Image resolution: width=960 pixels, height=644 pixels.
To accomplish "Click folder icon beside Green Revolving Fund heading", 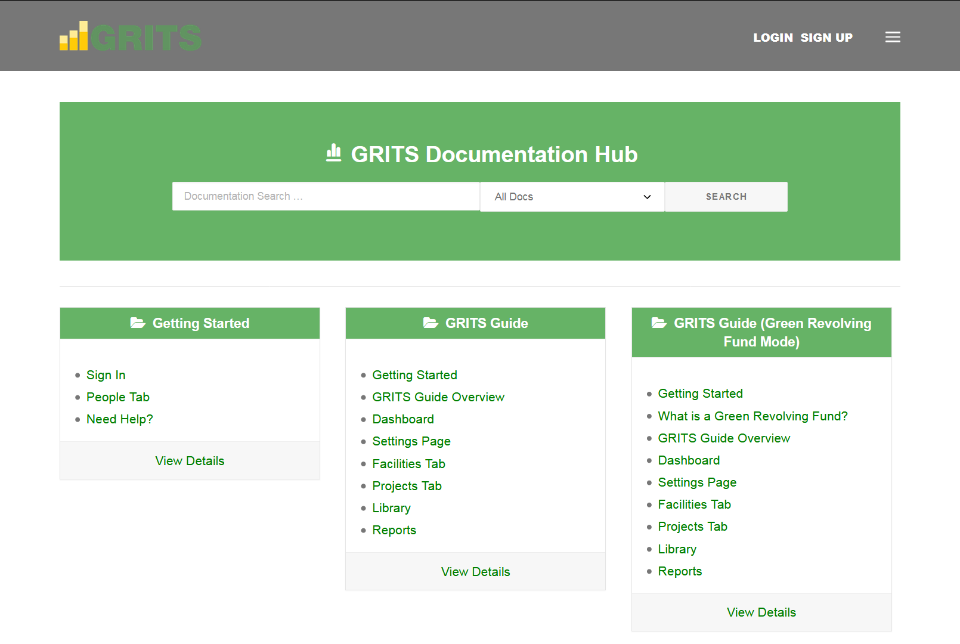I will pyautogui.click(x=659, y=323).
